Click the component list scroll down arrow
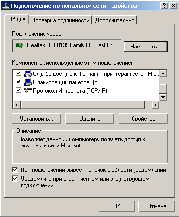This screenshot has height=217, width=179. 163,97
